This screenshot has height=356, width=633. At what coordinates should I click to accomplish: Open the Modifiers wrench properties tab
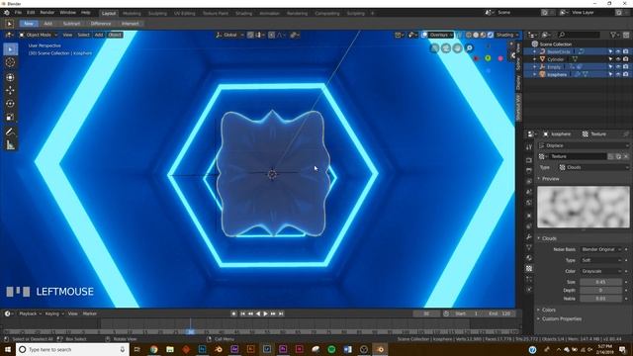[529, 237]
